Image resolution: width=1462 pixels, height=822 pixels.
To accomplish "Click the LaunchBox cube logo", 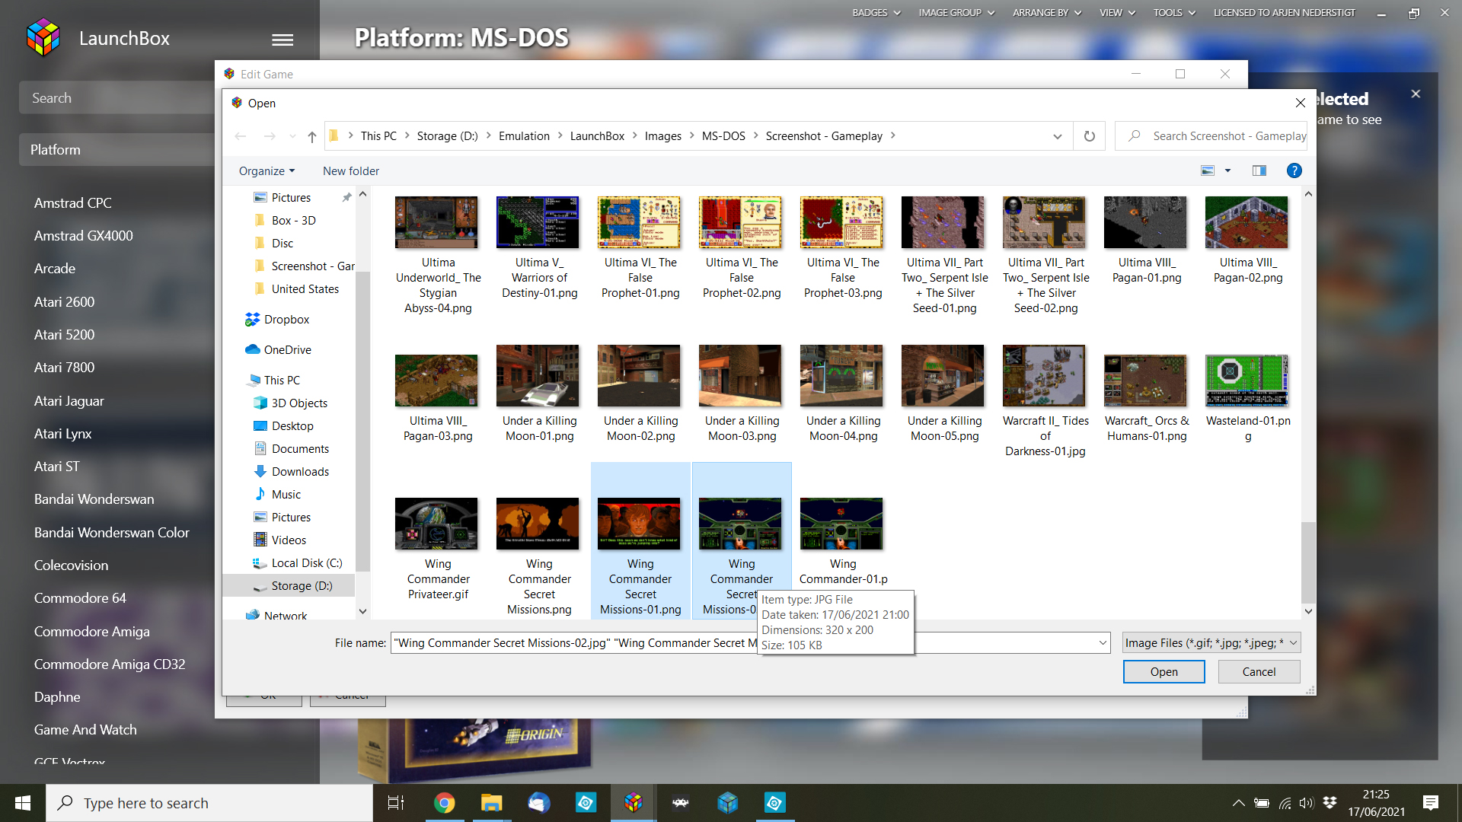I will [43, 38].
